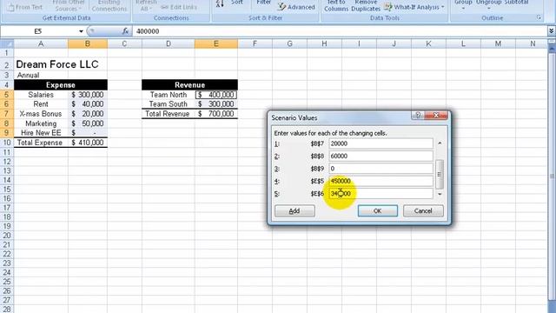
Task: Click the $B$7 value field
Action: (x=381, y=143)
